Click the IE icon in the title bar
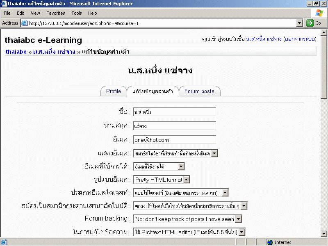The image size is (328, 246). click(x=4, y=4)
